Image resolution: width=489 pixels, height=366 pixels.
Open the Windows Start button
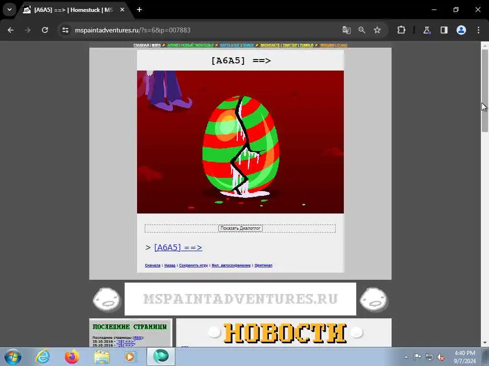(13, 356)
